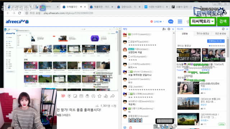Open the recommended broadcast thumbnail with woman
230x129 pixels.
[188, 88]
